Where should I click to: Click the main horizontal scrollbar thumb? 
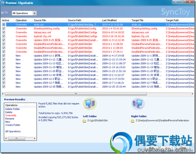click(76, 94)
